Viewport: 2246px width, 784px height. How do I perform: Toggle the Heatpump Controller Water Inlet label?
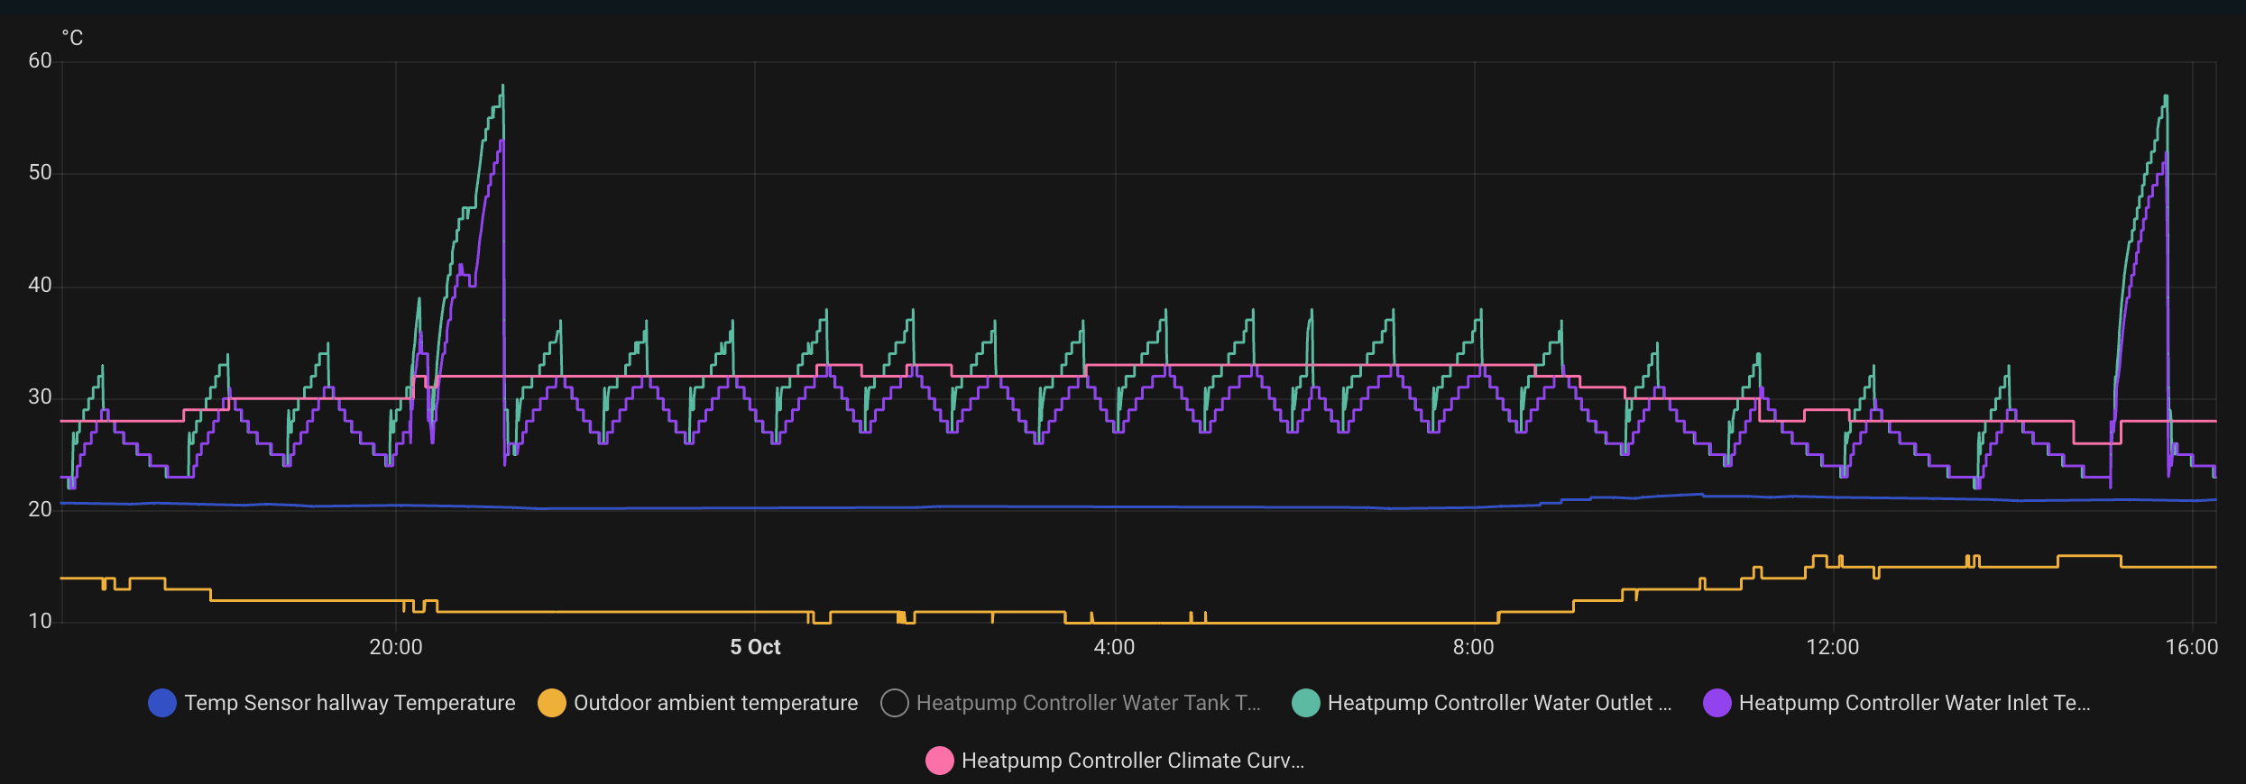(x=1914, y=703)
